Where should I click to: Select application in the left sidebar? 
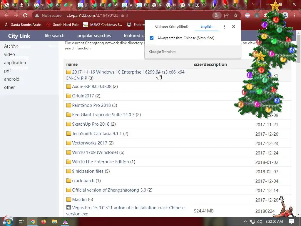(15, 63)
